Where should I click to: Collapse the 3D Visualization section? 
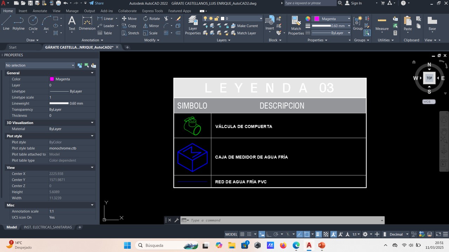92,122
